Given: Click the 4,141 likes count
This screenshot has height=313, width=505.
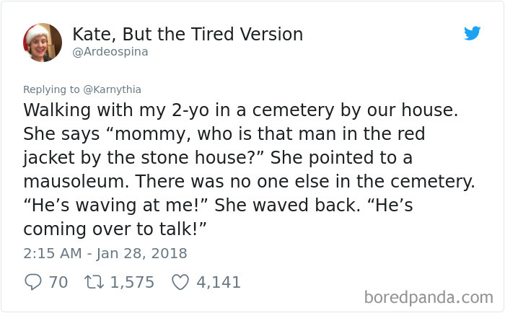Looking at the screenshot, I should (x=219, y=282).
